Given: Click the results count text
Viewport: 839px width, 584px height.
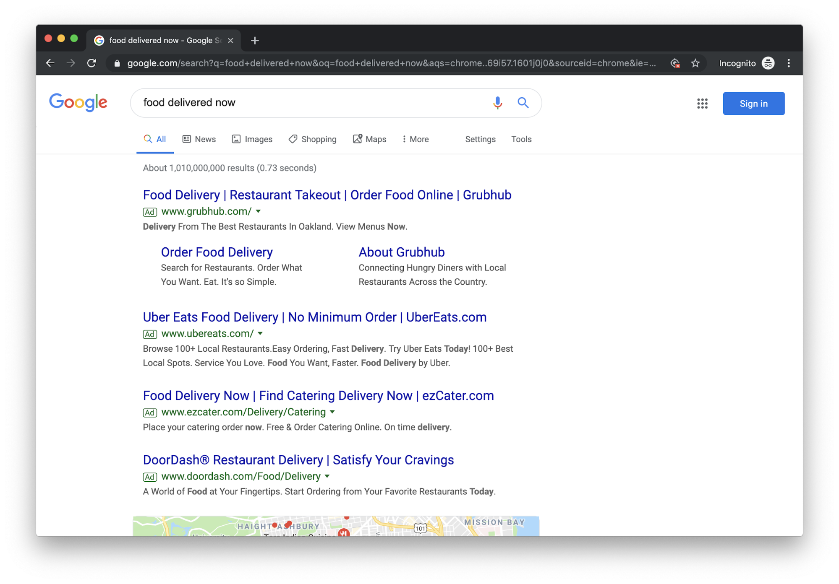Looking at the screenshot, I should [x=230, y=168].
